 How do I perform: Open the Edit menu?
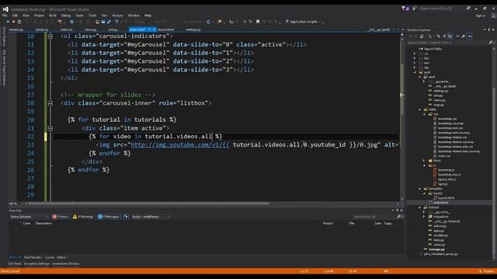(x=15, y=15)
